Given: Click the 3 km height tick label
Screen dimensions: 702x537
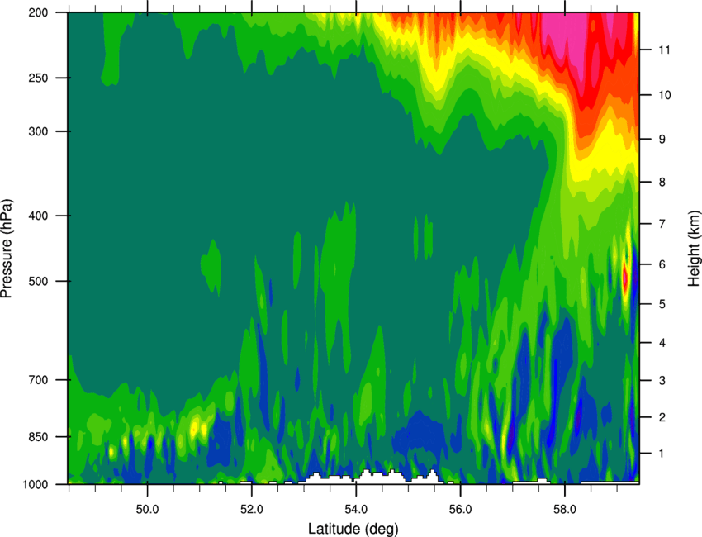Looking at the screenshot, I should pyautogui.click(x=662, y=381).
